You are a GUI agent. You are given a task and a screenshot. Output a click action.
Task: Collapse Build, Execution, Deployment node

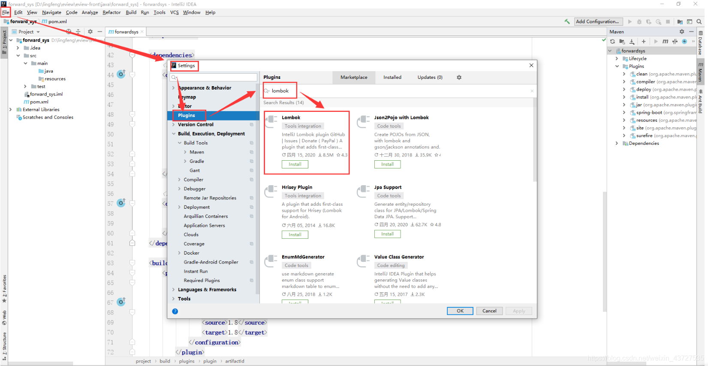pos(173,134)
